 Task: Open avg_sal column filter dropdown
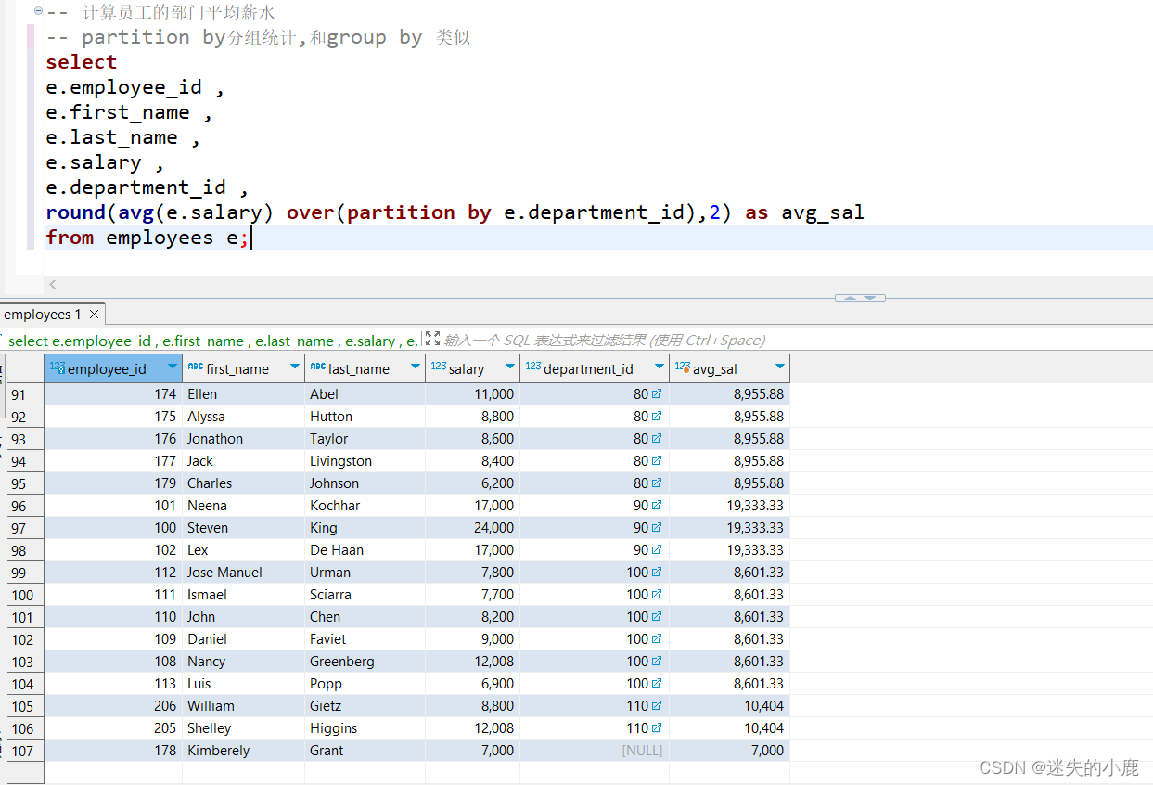tap(780, 367)
